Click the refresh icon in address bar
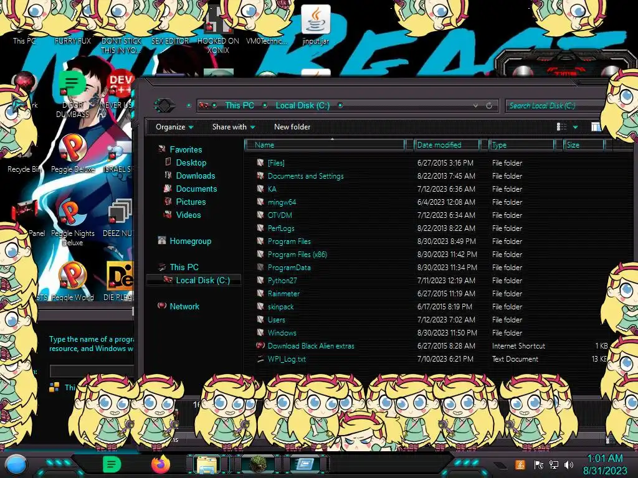The width and height of the screenshot is (638, 478). click(489, 106)
